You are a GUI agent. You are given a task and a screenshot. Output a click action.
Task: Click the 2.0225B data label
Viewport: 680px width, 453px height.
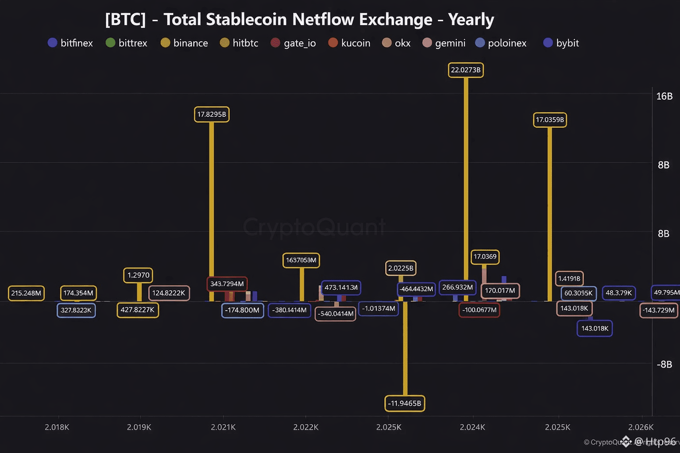point(401,268)
